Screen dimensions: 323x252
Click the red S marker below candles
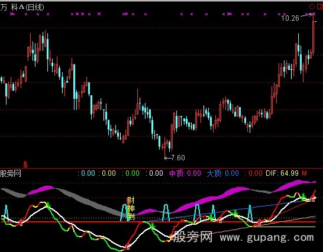coord(25,164)
